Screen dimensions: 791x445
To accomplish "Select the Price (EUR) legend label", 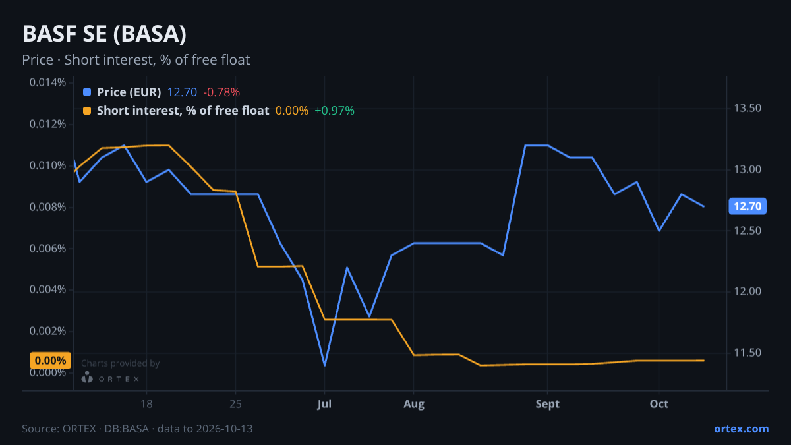I will 129,92.
